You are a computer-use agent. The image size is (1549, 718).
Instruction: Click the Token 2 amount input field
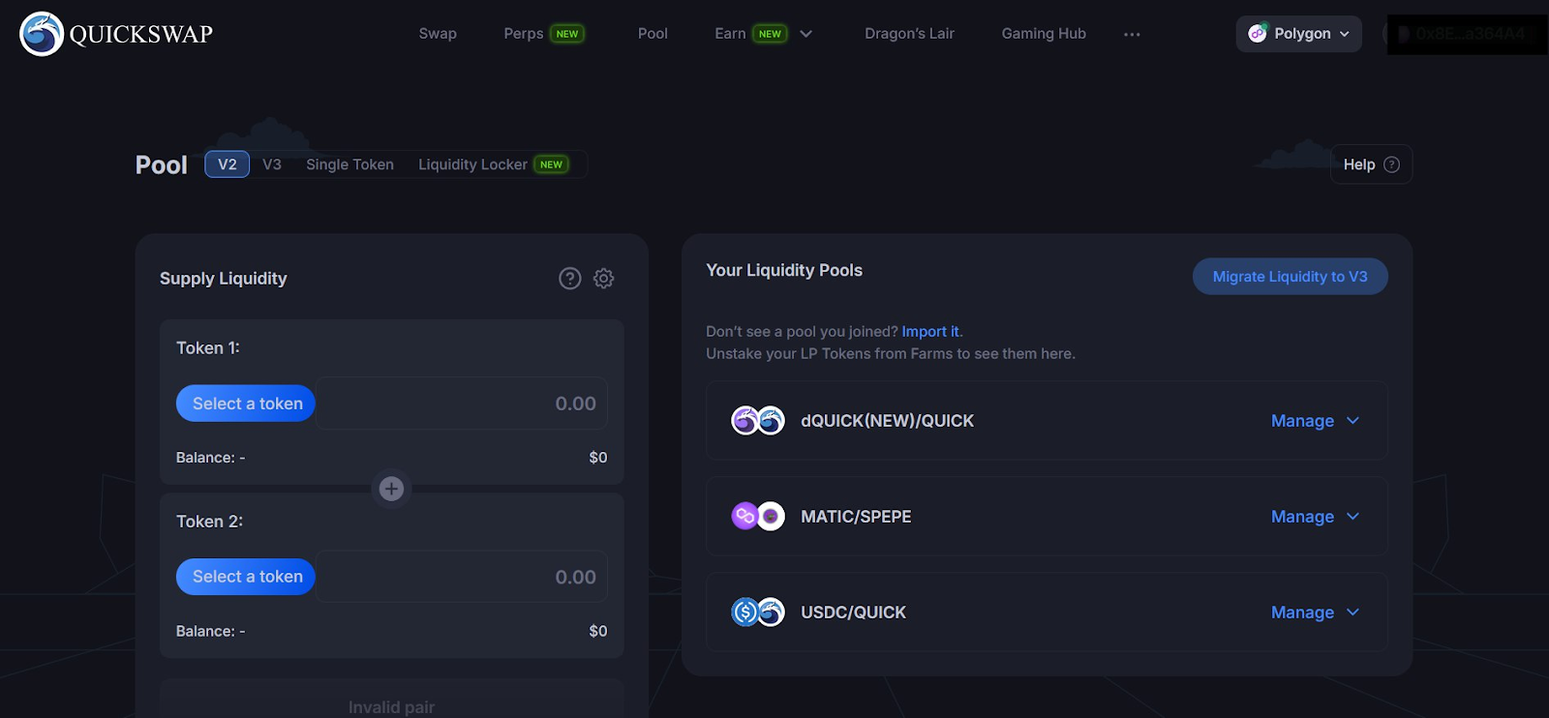coord(462,577)
